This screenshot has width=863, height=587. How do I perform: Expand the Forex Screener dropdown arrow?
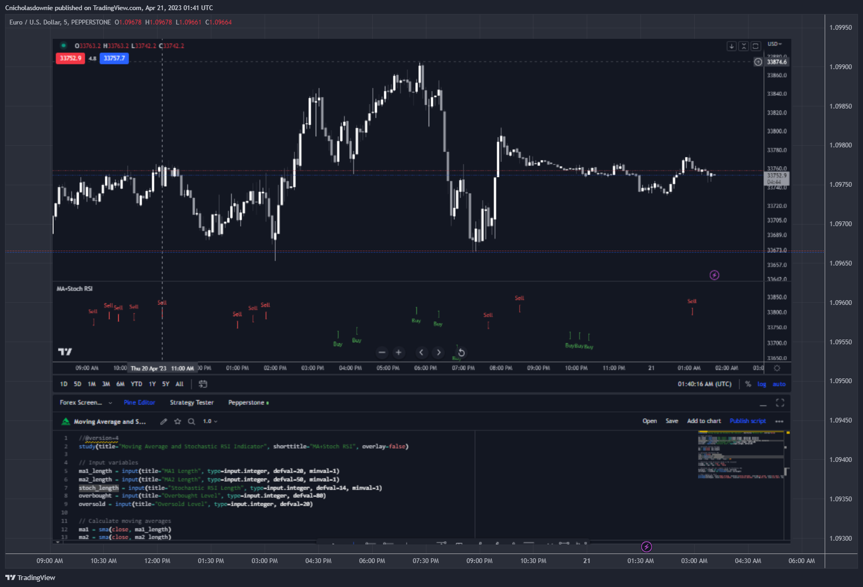110,403
